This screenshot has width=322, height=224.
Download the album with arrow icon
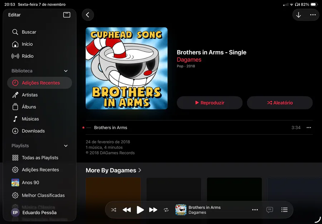(x=299, y=15)
